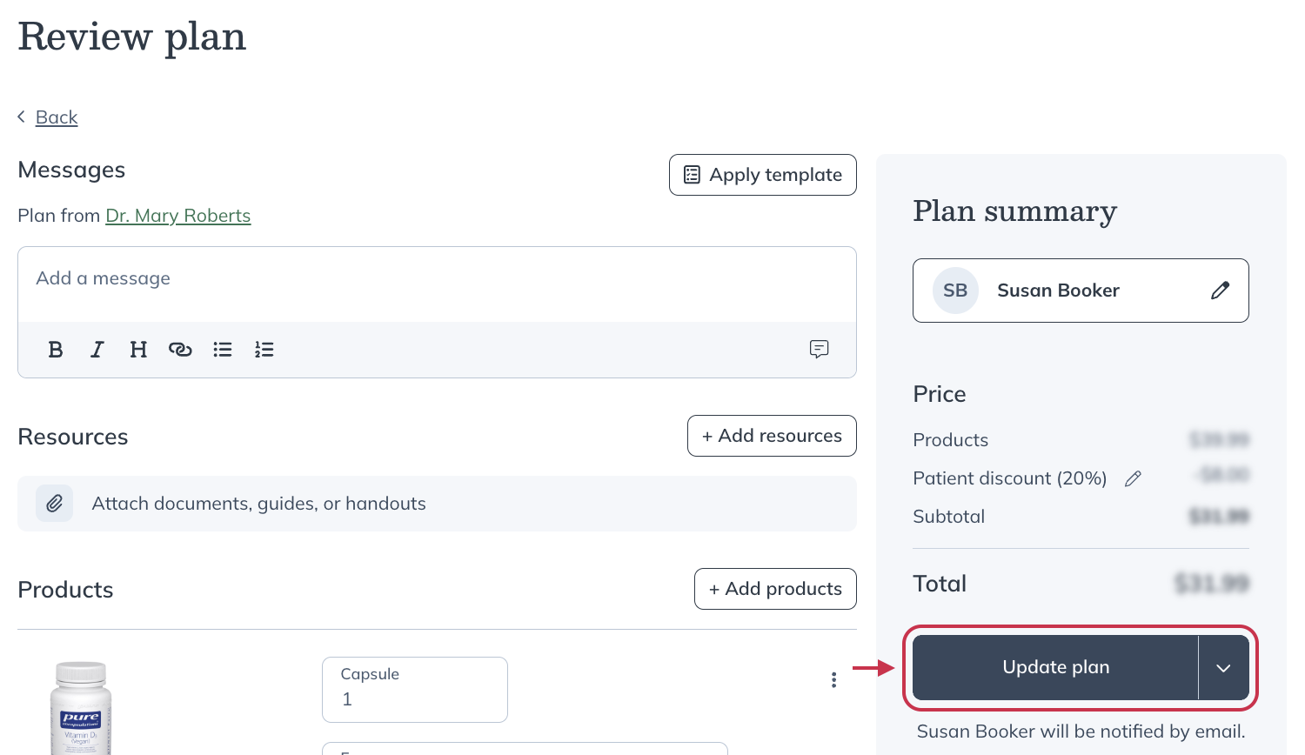
Task: Open the Dr. Mary Roberts link
Action: tap(177, 215)
